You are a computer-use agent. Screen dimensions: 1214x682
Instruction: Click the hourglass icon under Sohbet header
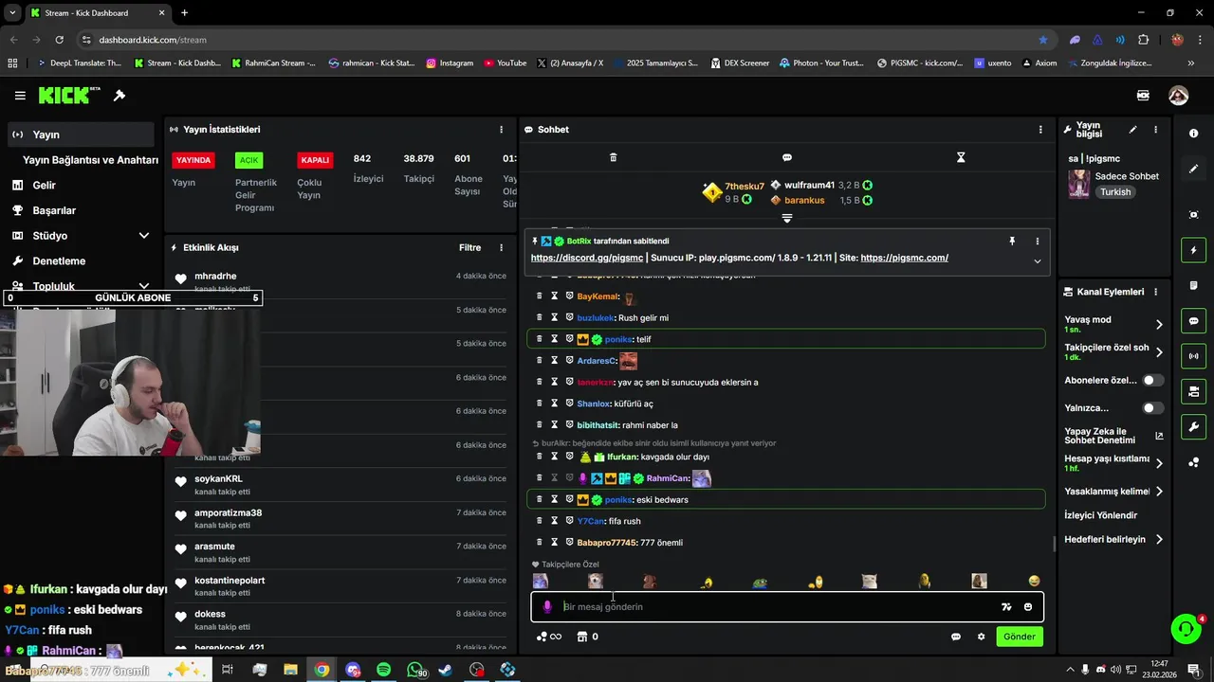click(961, 157)
